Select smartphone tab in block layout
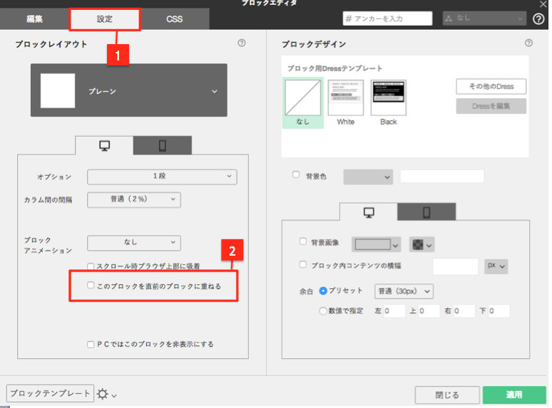 [163, 145]
